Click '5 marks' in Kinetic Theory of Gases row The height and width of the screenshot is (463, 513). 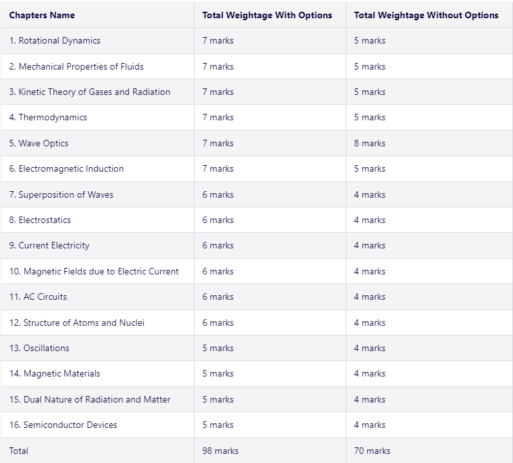click(x=370, y=92)
